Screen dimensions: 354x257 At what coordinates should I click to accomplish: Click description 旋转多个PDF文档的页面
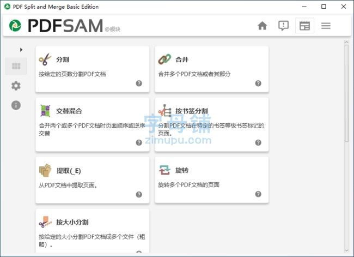[189, 185]
